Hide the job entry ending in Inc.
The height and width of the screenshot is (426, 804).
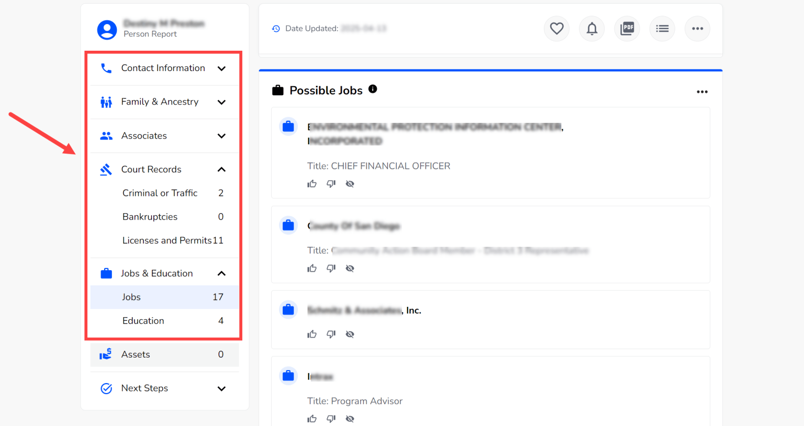[350, 334]
